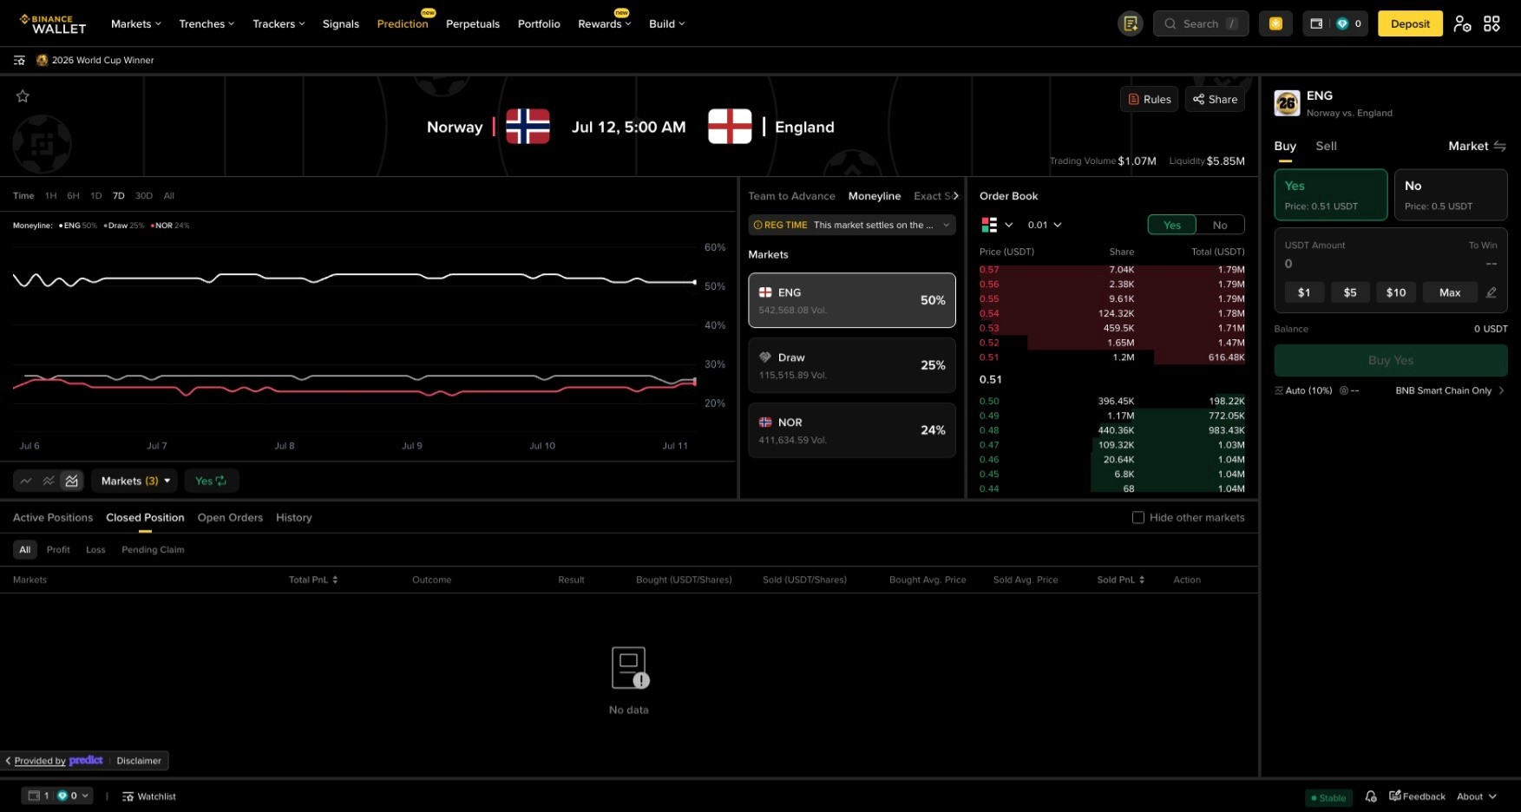The height and width of the screenshot is (812, 1521).
Task: Click the edit amount presets pencil icon
Action: coord(1491,292)
